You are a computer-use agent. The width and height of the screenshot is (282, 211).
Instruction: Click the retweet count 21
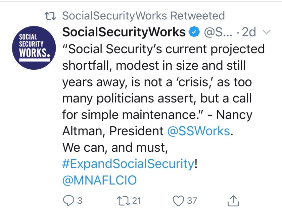[x=137, y=201]
